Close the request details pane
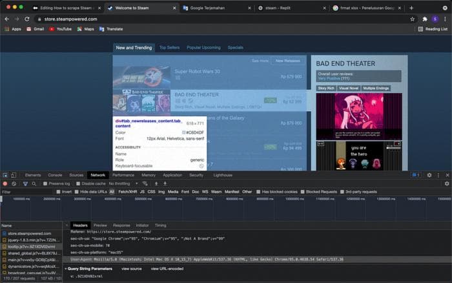452x283 pixels. (67, 225)
